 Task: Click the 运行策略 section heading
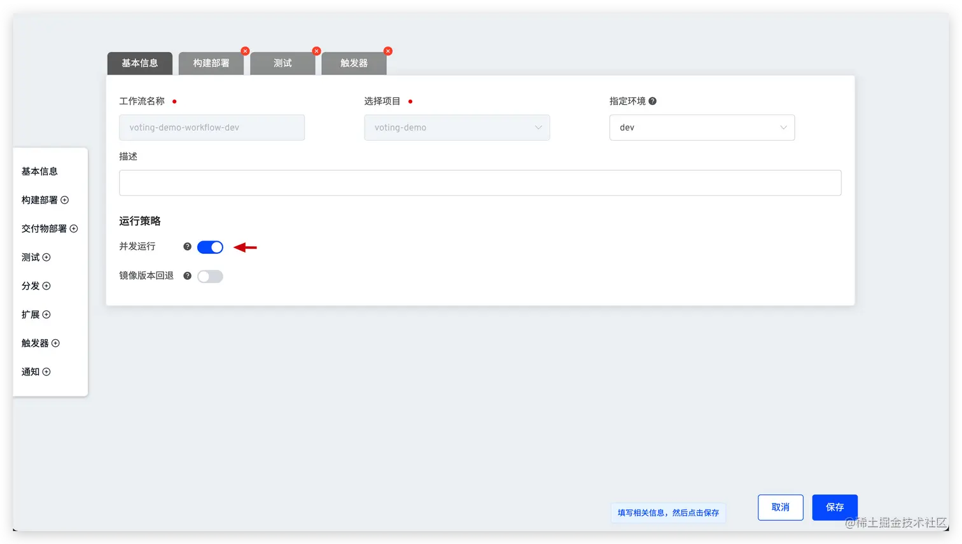point(140,221)
